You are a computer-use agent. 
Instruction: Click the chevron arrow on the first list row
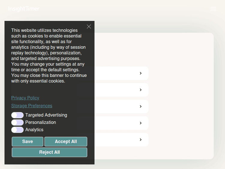(x=140, y=73)
